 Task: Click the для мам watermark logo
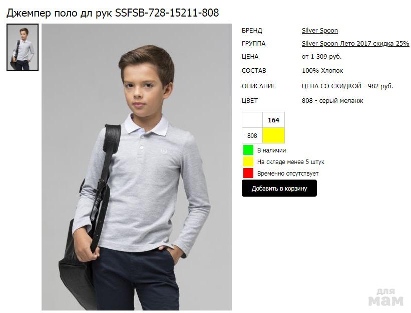click(385, 297)
